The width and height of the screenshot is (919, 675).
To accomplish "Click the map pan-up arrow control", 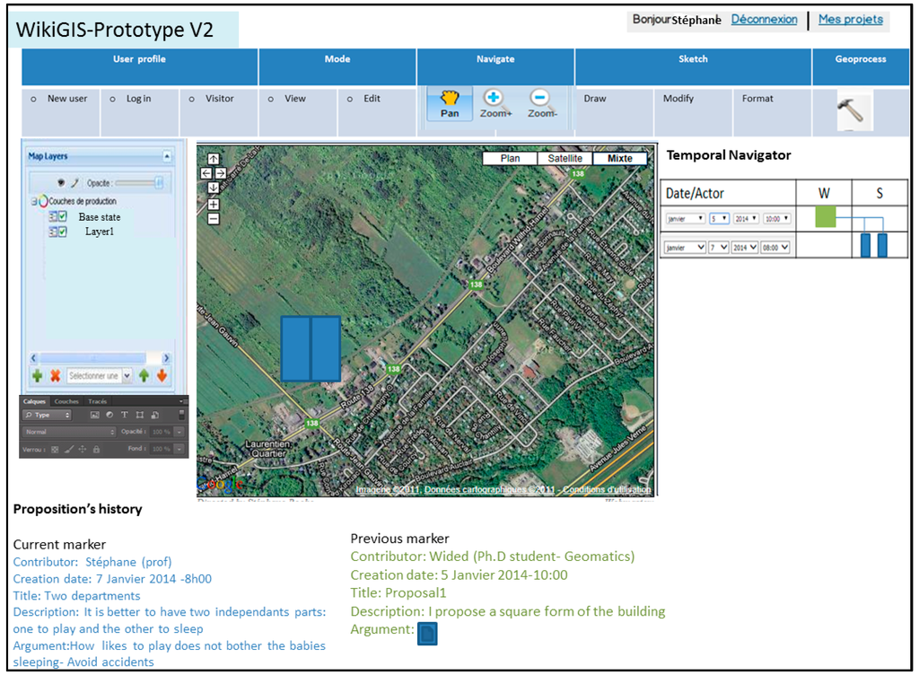I will coord(213,159).
